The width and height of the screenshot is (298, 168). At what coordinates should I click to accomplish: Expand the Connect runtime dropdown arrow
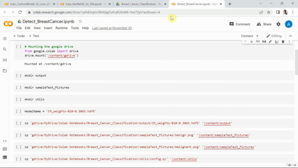click(257, 36)
